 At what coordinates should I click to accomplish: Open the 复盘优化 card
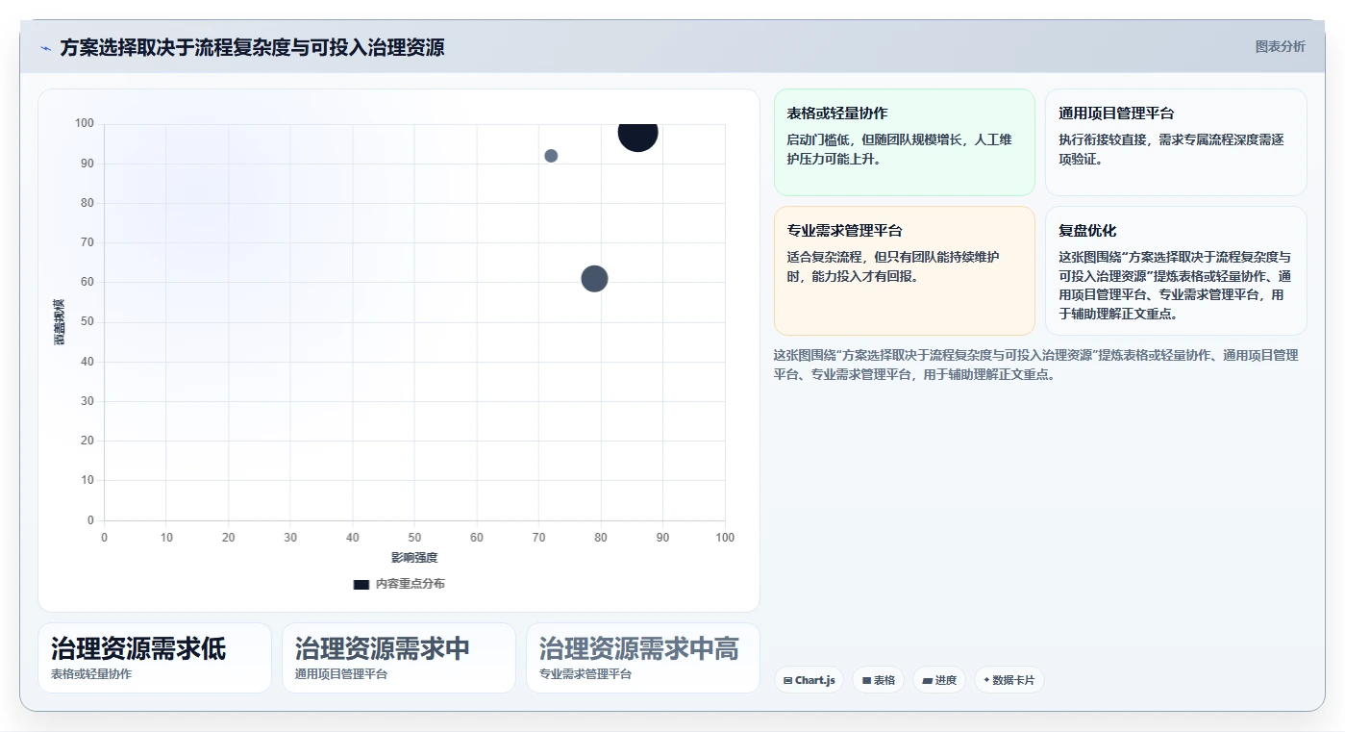point(1176,270)
